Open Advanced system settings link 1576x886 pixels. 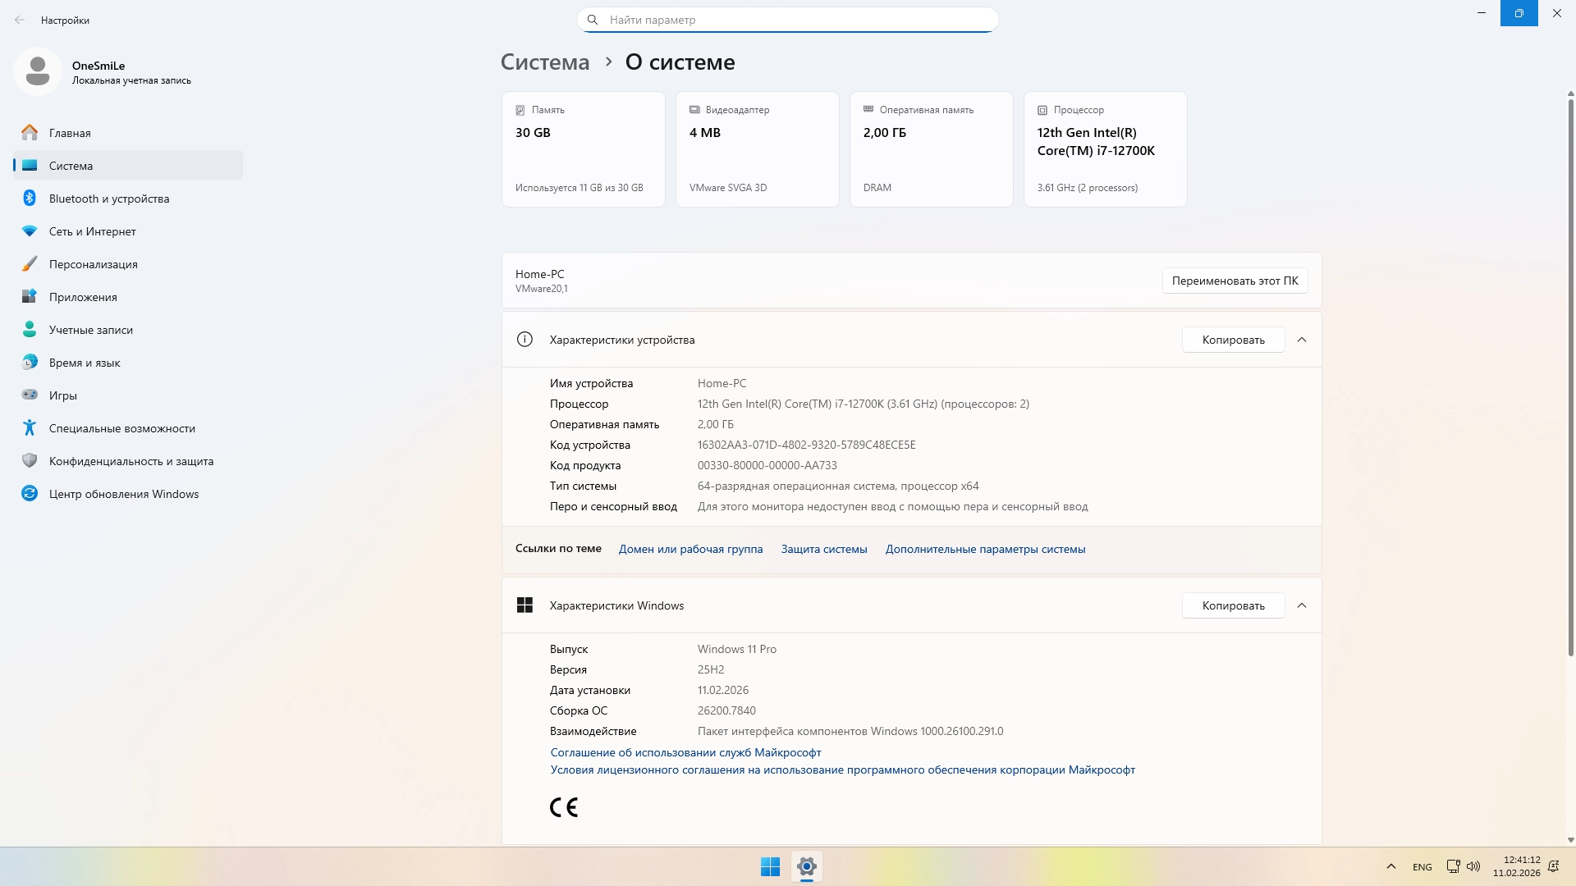985,549
